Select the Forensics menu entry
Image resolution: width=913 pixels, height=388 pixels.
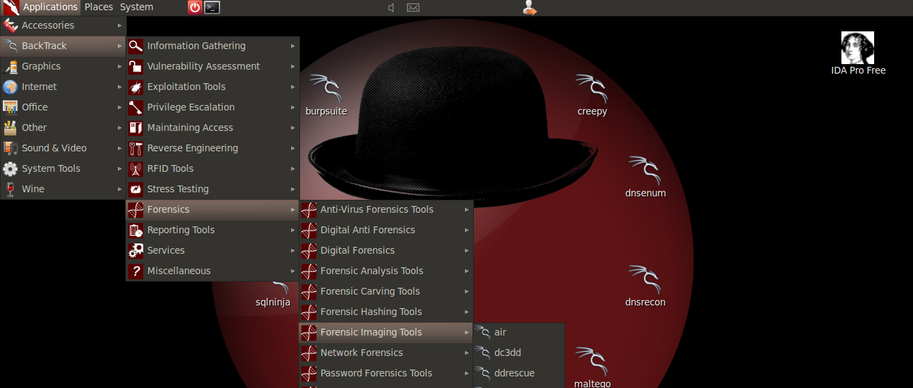click(213, 209)
